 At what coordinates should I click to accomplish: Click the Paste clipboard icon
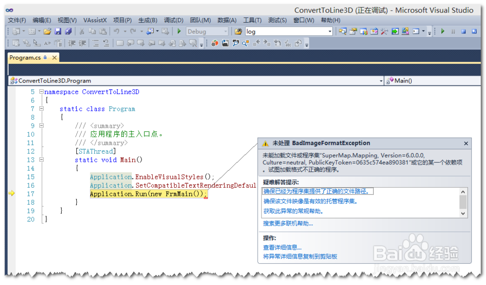pyautogui.click(x=103, y=31)
